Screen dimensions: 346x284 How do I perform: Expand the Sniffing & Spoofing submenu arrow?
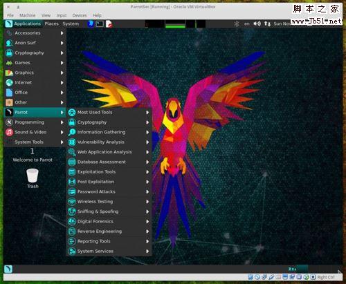(147, 211)
